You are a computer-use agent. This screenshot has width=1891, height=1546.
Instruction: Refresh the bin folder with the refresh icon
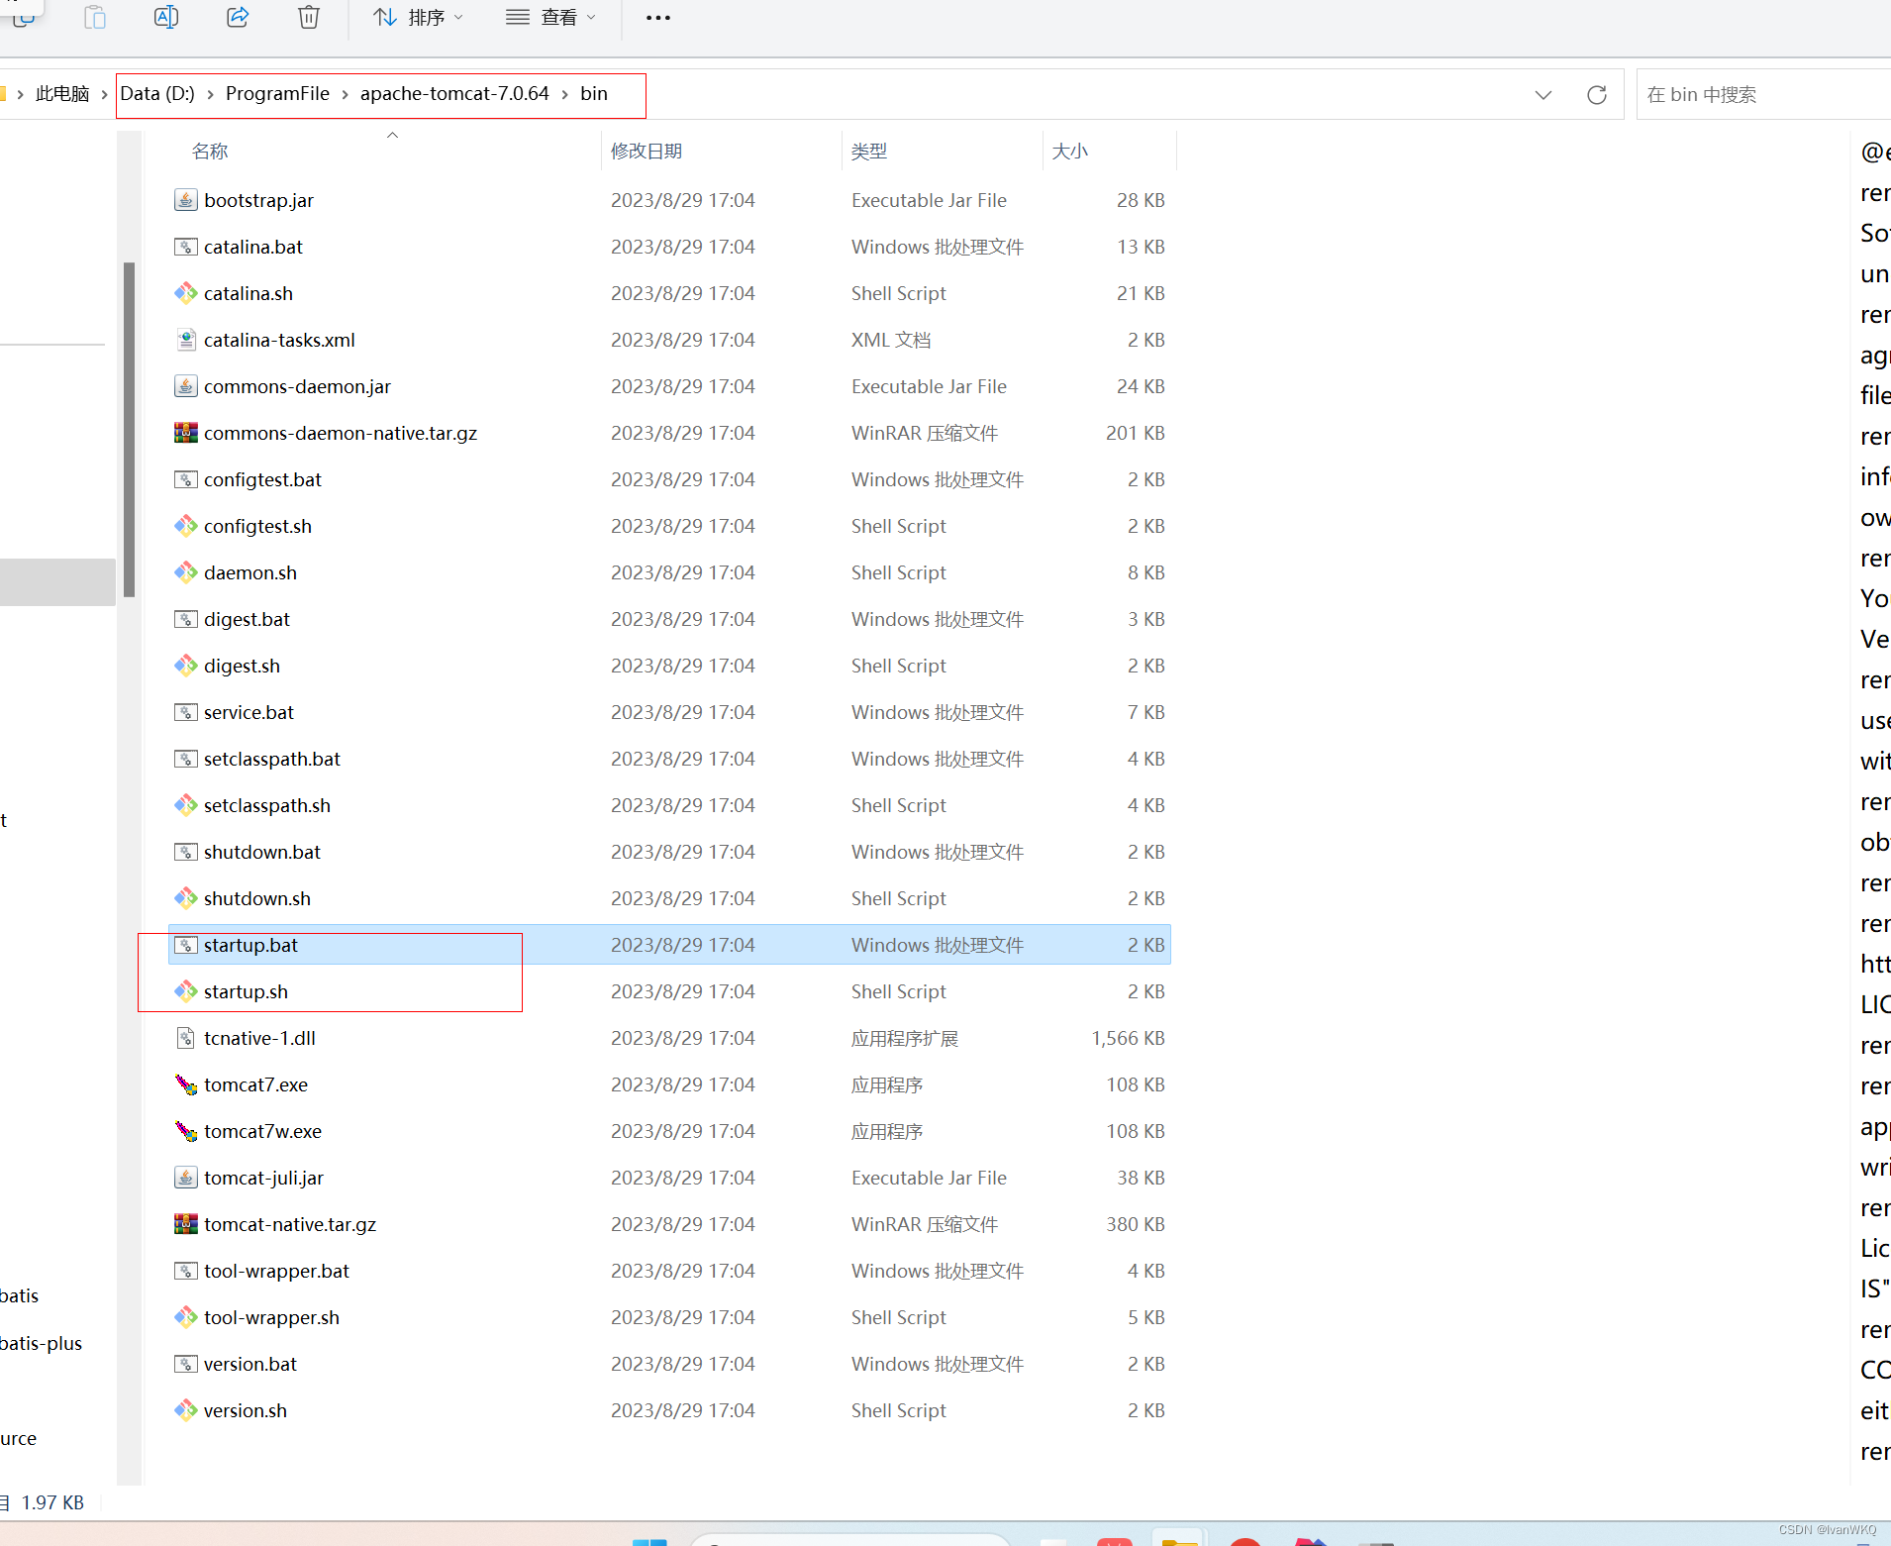pos(1596,95)
